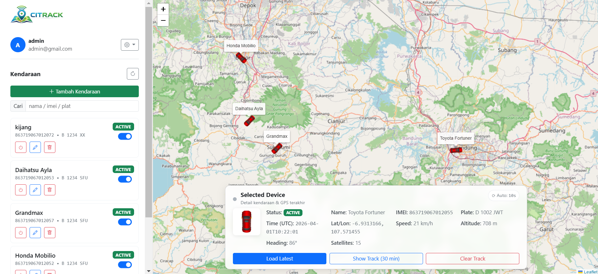Select the Grandmax car marker
Image resolution: width=598 pixels, height=274 pixels.
tap(277, 148)
